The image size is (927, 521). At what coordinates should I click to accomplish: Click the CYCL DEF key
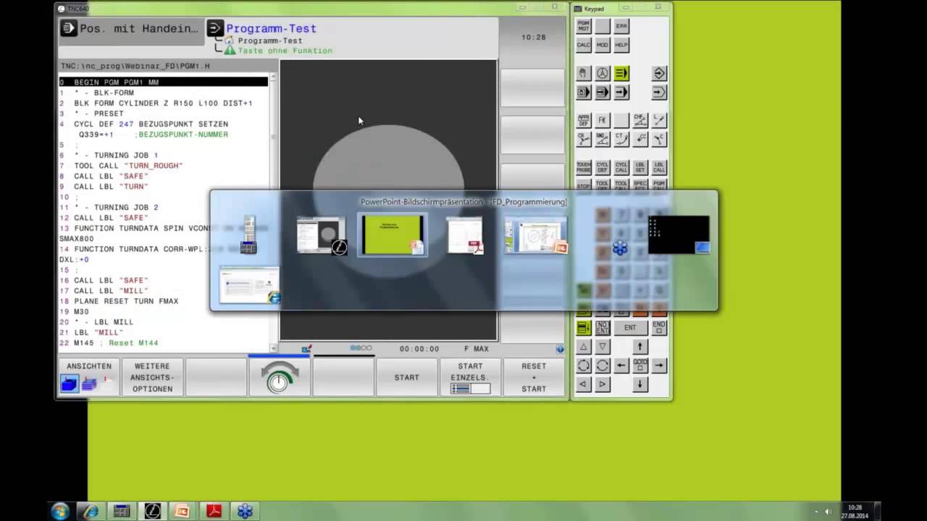pos(603,167)
